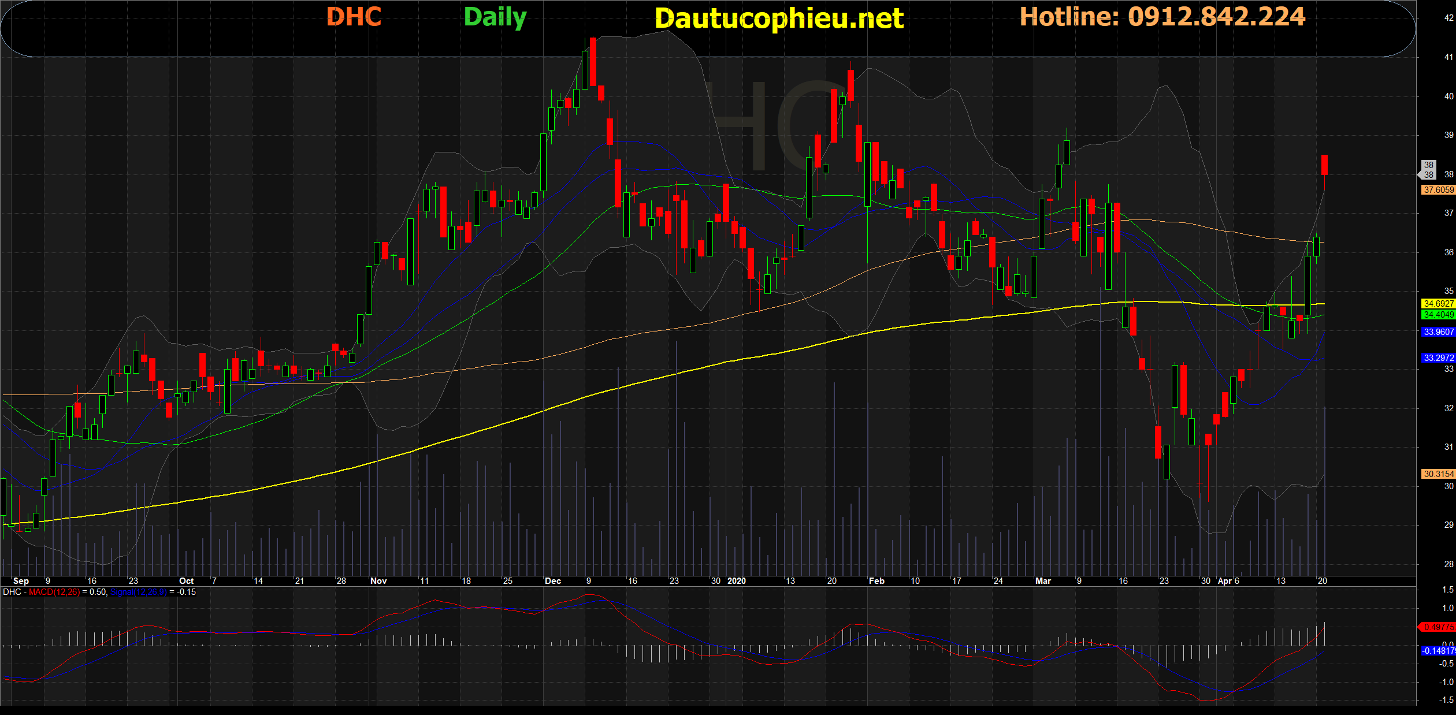This screenshot has height=715, width=1456.
Task: Select the orange 37.6059 price tag
Action: [1438, 190]
